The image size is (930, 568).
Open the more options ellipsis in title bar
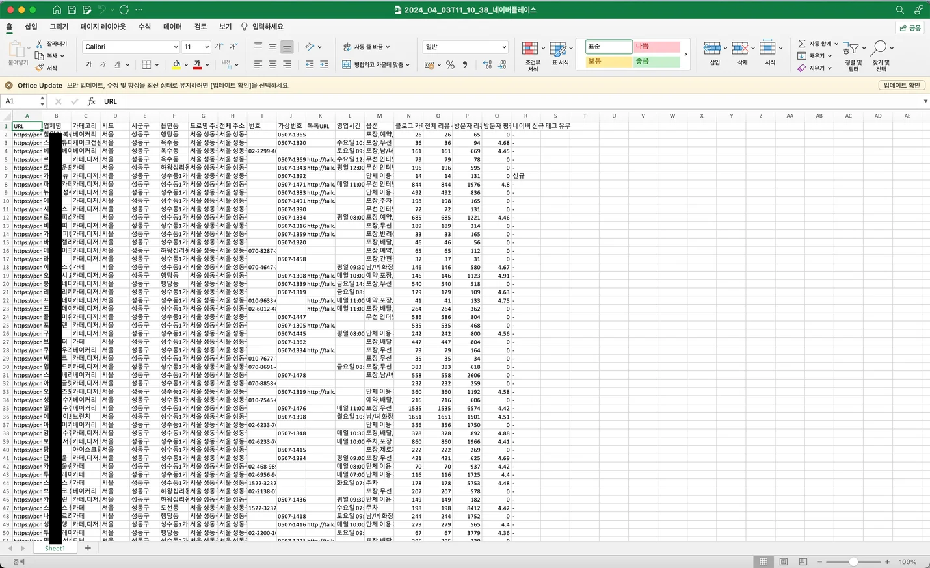click(139, 10)
